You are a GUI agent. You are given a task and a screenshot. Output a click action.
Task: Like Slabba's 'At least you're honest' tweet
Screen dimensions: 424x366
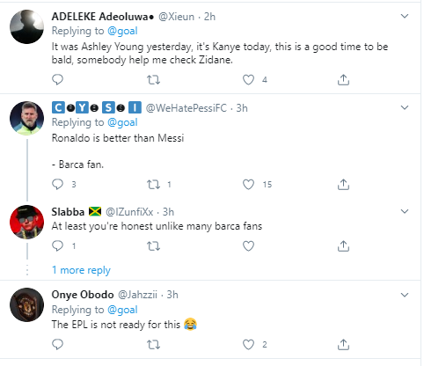coord(248,245)
